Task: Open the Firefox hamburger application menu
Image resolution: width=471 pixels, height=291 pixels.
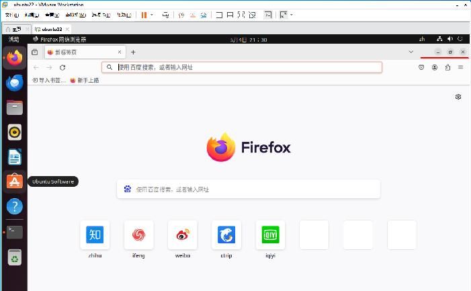Action: click(460, 67)
